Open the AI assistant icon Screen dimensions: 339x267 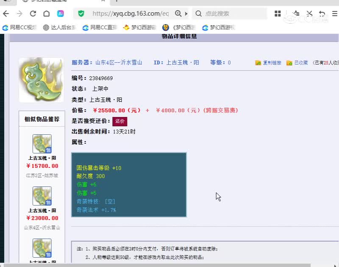pos(60,14)
